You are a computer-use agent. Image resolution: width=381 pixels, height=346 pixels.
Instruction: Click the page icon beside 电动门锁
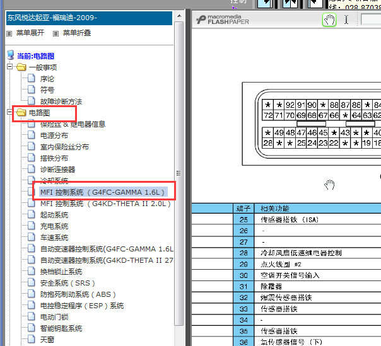[x=32, y=316]
